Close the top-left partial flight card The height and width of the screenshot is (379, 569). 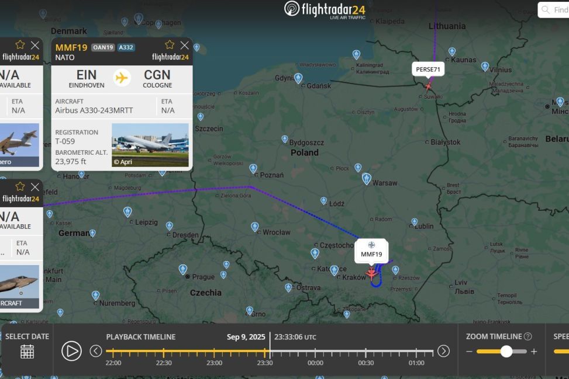(35, 46)
